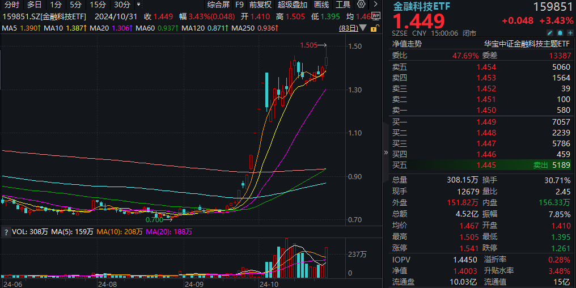
Task: Select 卖二 price 1.451
Action: (x=486, y=99)
